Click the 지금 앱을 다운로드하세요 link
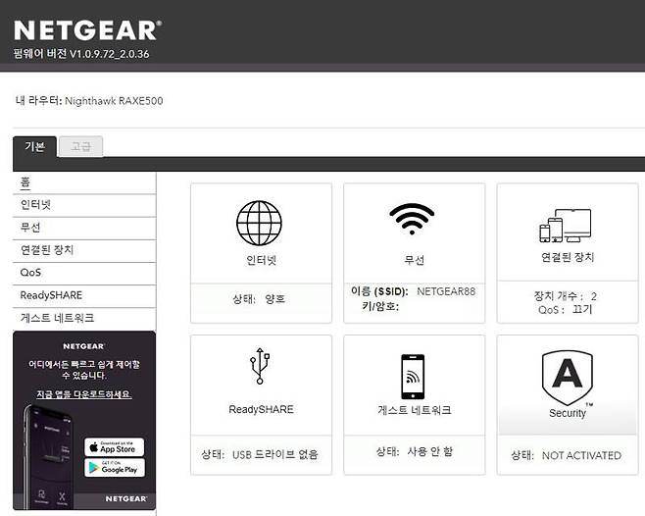Viewport: 645px width, 516px height. pos(77,394)
